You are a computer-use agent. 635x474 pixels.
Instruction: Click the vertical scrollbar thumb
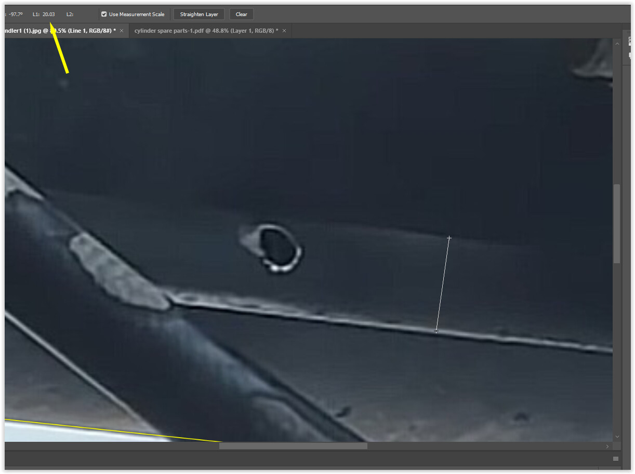click(x=617, y=223)
